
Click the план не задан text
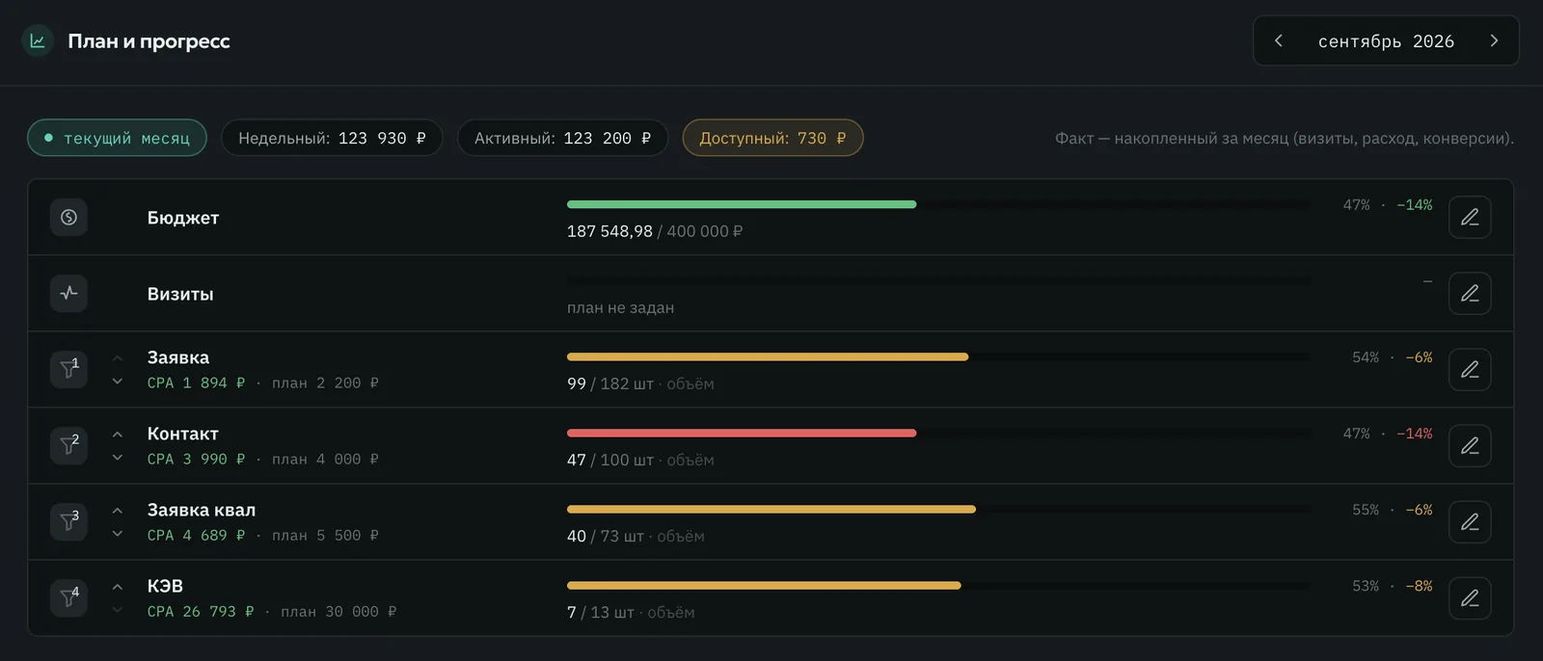pyautogui.click(x=620, y=307)
